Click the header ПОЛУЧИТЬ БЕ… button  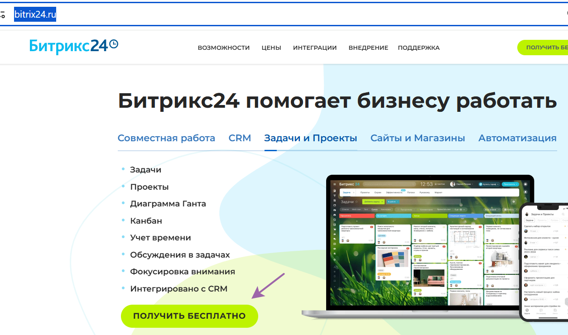click(x=543, y=48)
